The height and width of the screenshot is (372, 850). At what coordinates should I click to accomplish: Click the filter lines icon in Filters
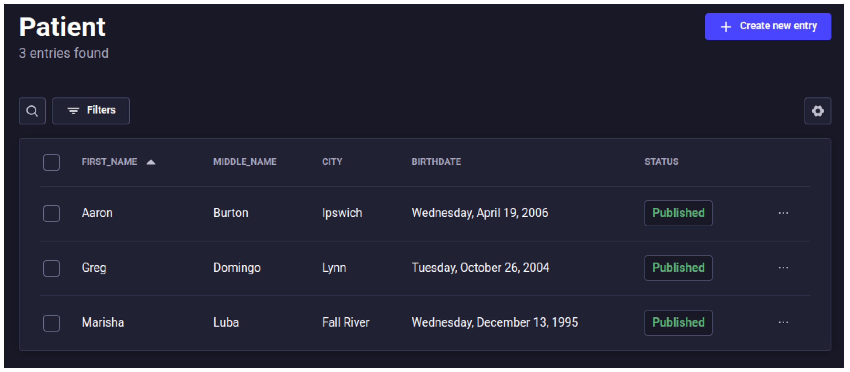[x=73, y=110]
